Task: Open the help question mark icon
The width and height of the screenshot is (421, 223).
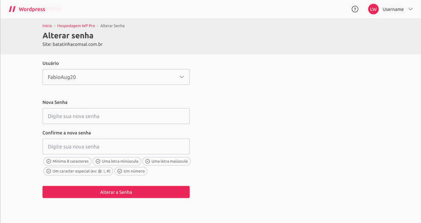Action: (x=355, y=9)
